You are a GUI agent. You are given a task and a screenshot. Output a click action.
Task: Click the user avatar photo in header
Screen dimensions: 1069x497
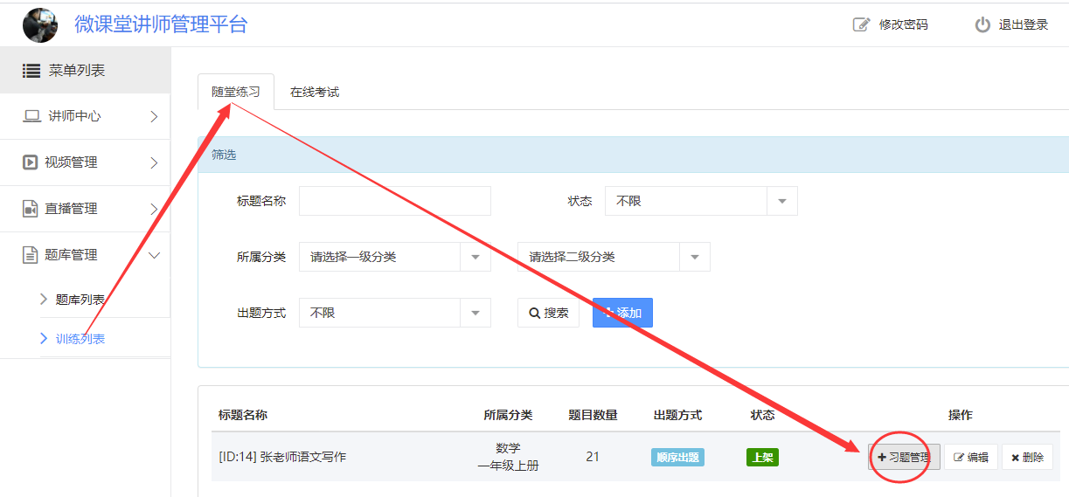tap(39, 24)
